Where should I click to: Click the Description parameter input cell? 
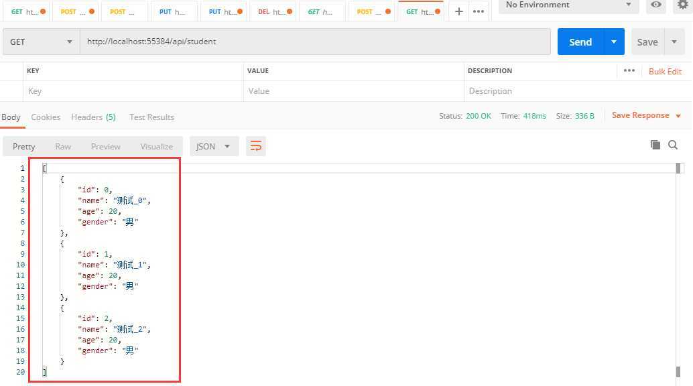click(577, 91)
